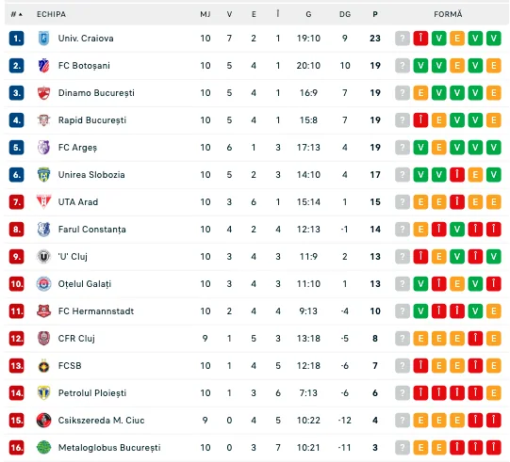Screen dimensions: 510x462
Task: Click the FC Botoșani team logo
Action: [43, 66]
